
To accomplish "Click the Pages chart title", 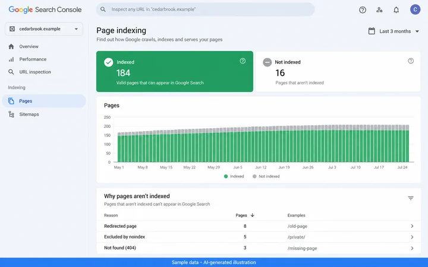I will (112, 106).
